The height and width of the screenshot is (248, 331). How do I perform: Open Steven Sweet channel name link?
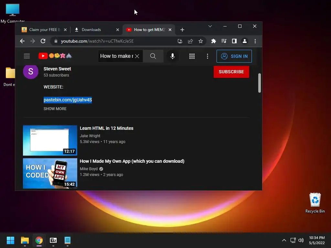pyautogui.click(x=57, y=69)
